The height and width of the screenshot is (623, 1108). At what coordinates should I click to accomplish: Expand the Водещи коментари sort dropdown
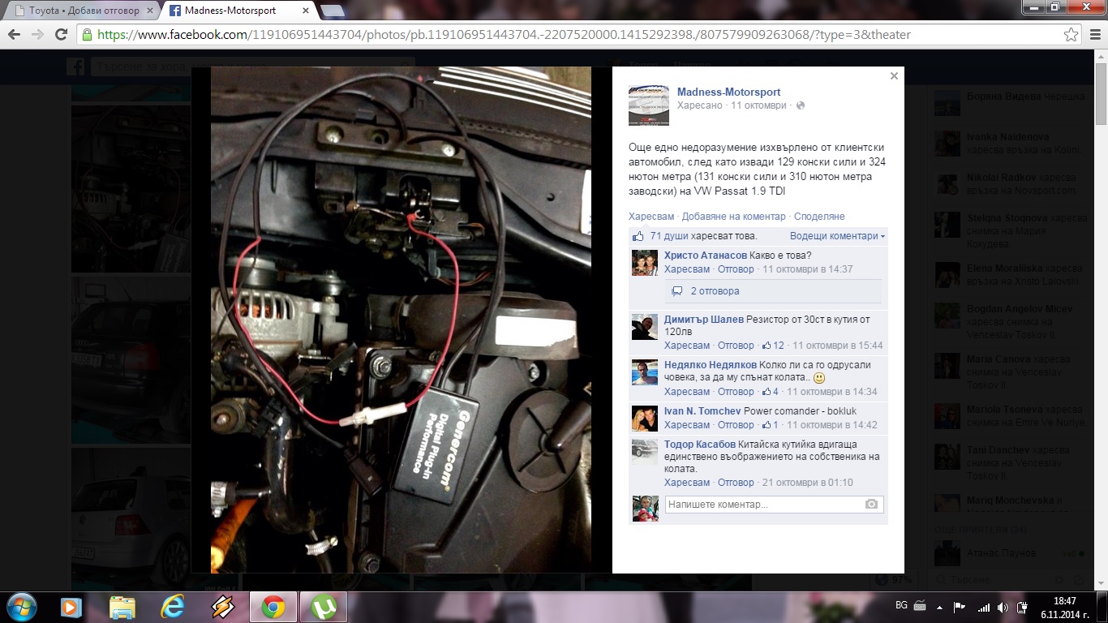(837, 236)
